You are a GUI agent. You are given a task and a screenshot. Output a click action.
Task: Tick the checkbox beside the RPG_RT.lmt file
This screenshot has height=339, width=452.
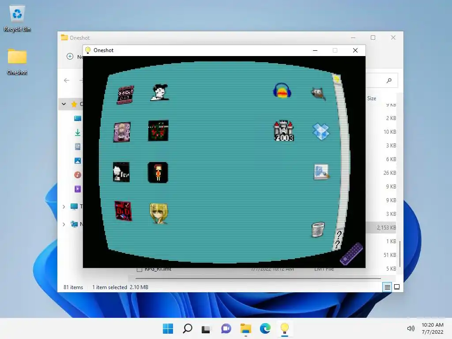click(139, 269)
